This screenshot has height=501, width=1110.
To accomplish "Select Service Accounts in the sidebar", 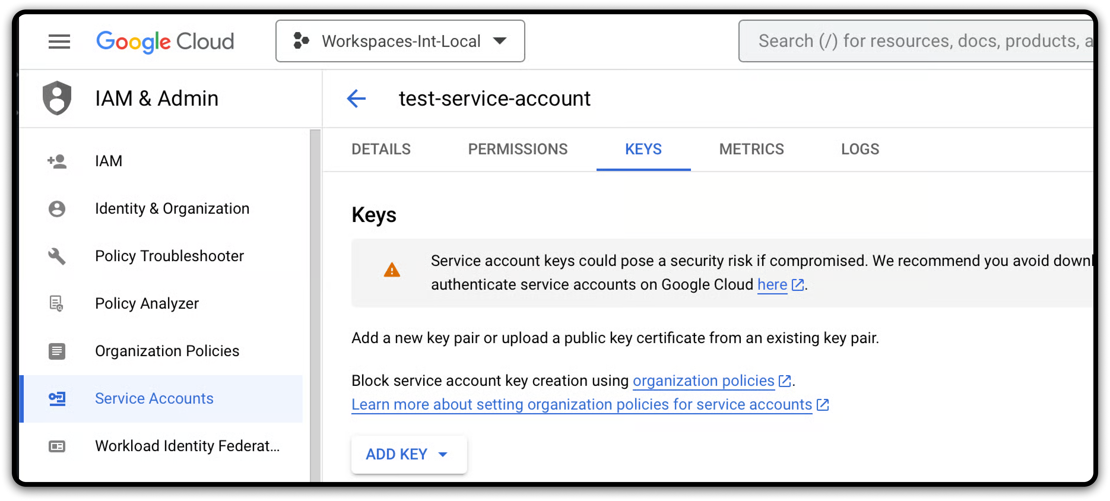I will pyautogui.click(x=154, y=399).
